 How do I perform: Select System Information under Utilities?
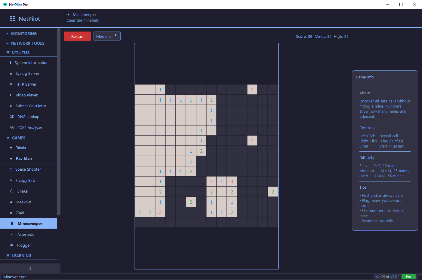11,62
